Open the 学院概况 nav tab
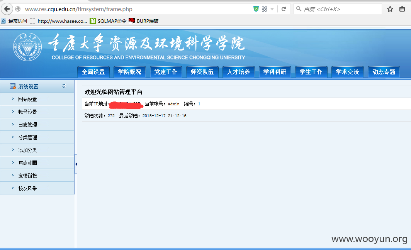Image resolution: width=411 pixels, height=250 pixels. [x=129, y=72]
